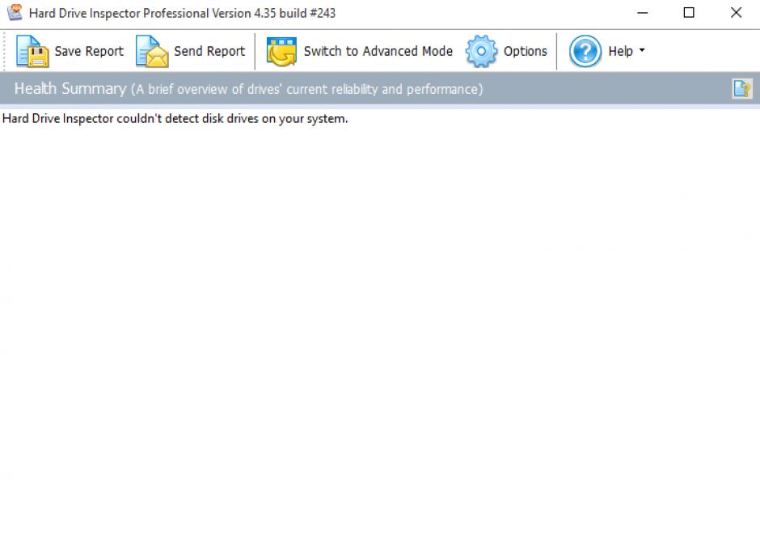Click the Send Report envelope icon
Image resolution: width=760 pixels, height=537 pixels.
click(152, 51)
